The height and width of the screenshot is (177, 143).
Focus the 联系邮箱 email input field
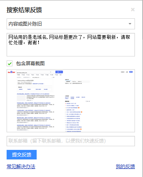pyautogui.click(x=71, y=141)
